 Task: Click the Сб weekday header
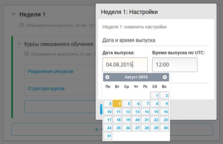point(155,86)
